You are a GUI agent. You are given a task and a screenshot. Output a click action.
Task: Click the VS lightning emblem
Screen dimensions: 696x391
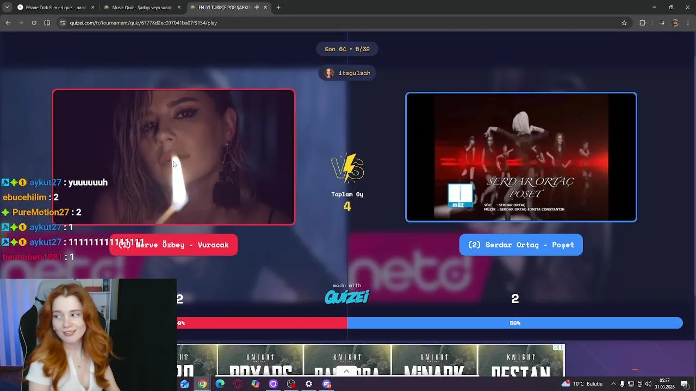pos(347,167)
